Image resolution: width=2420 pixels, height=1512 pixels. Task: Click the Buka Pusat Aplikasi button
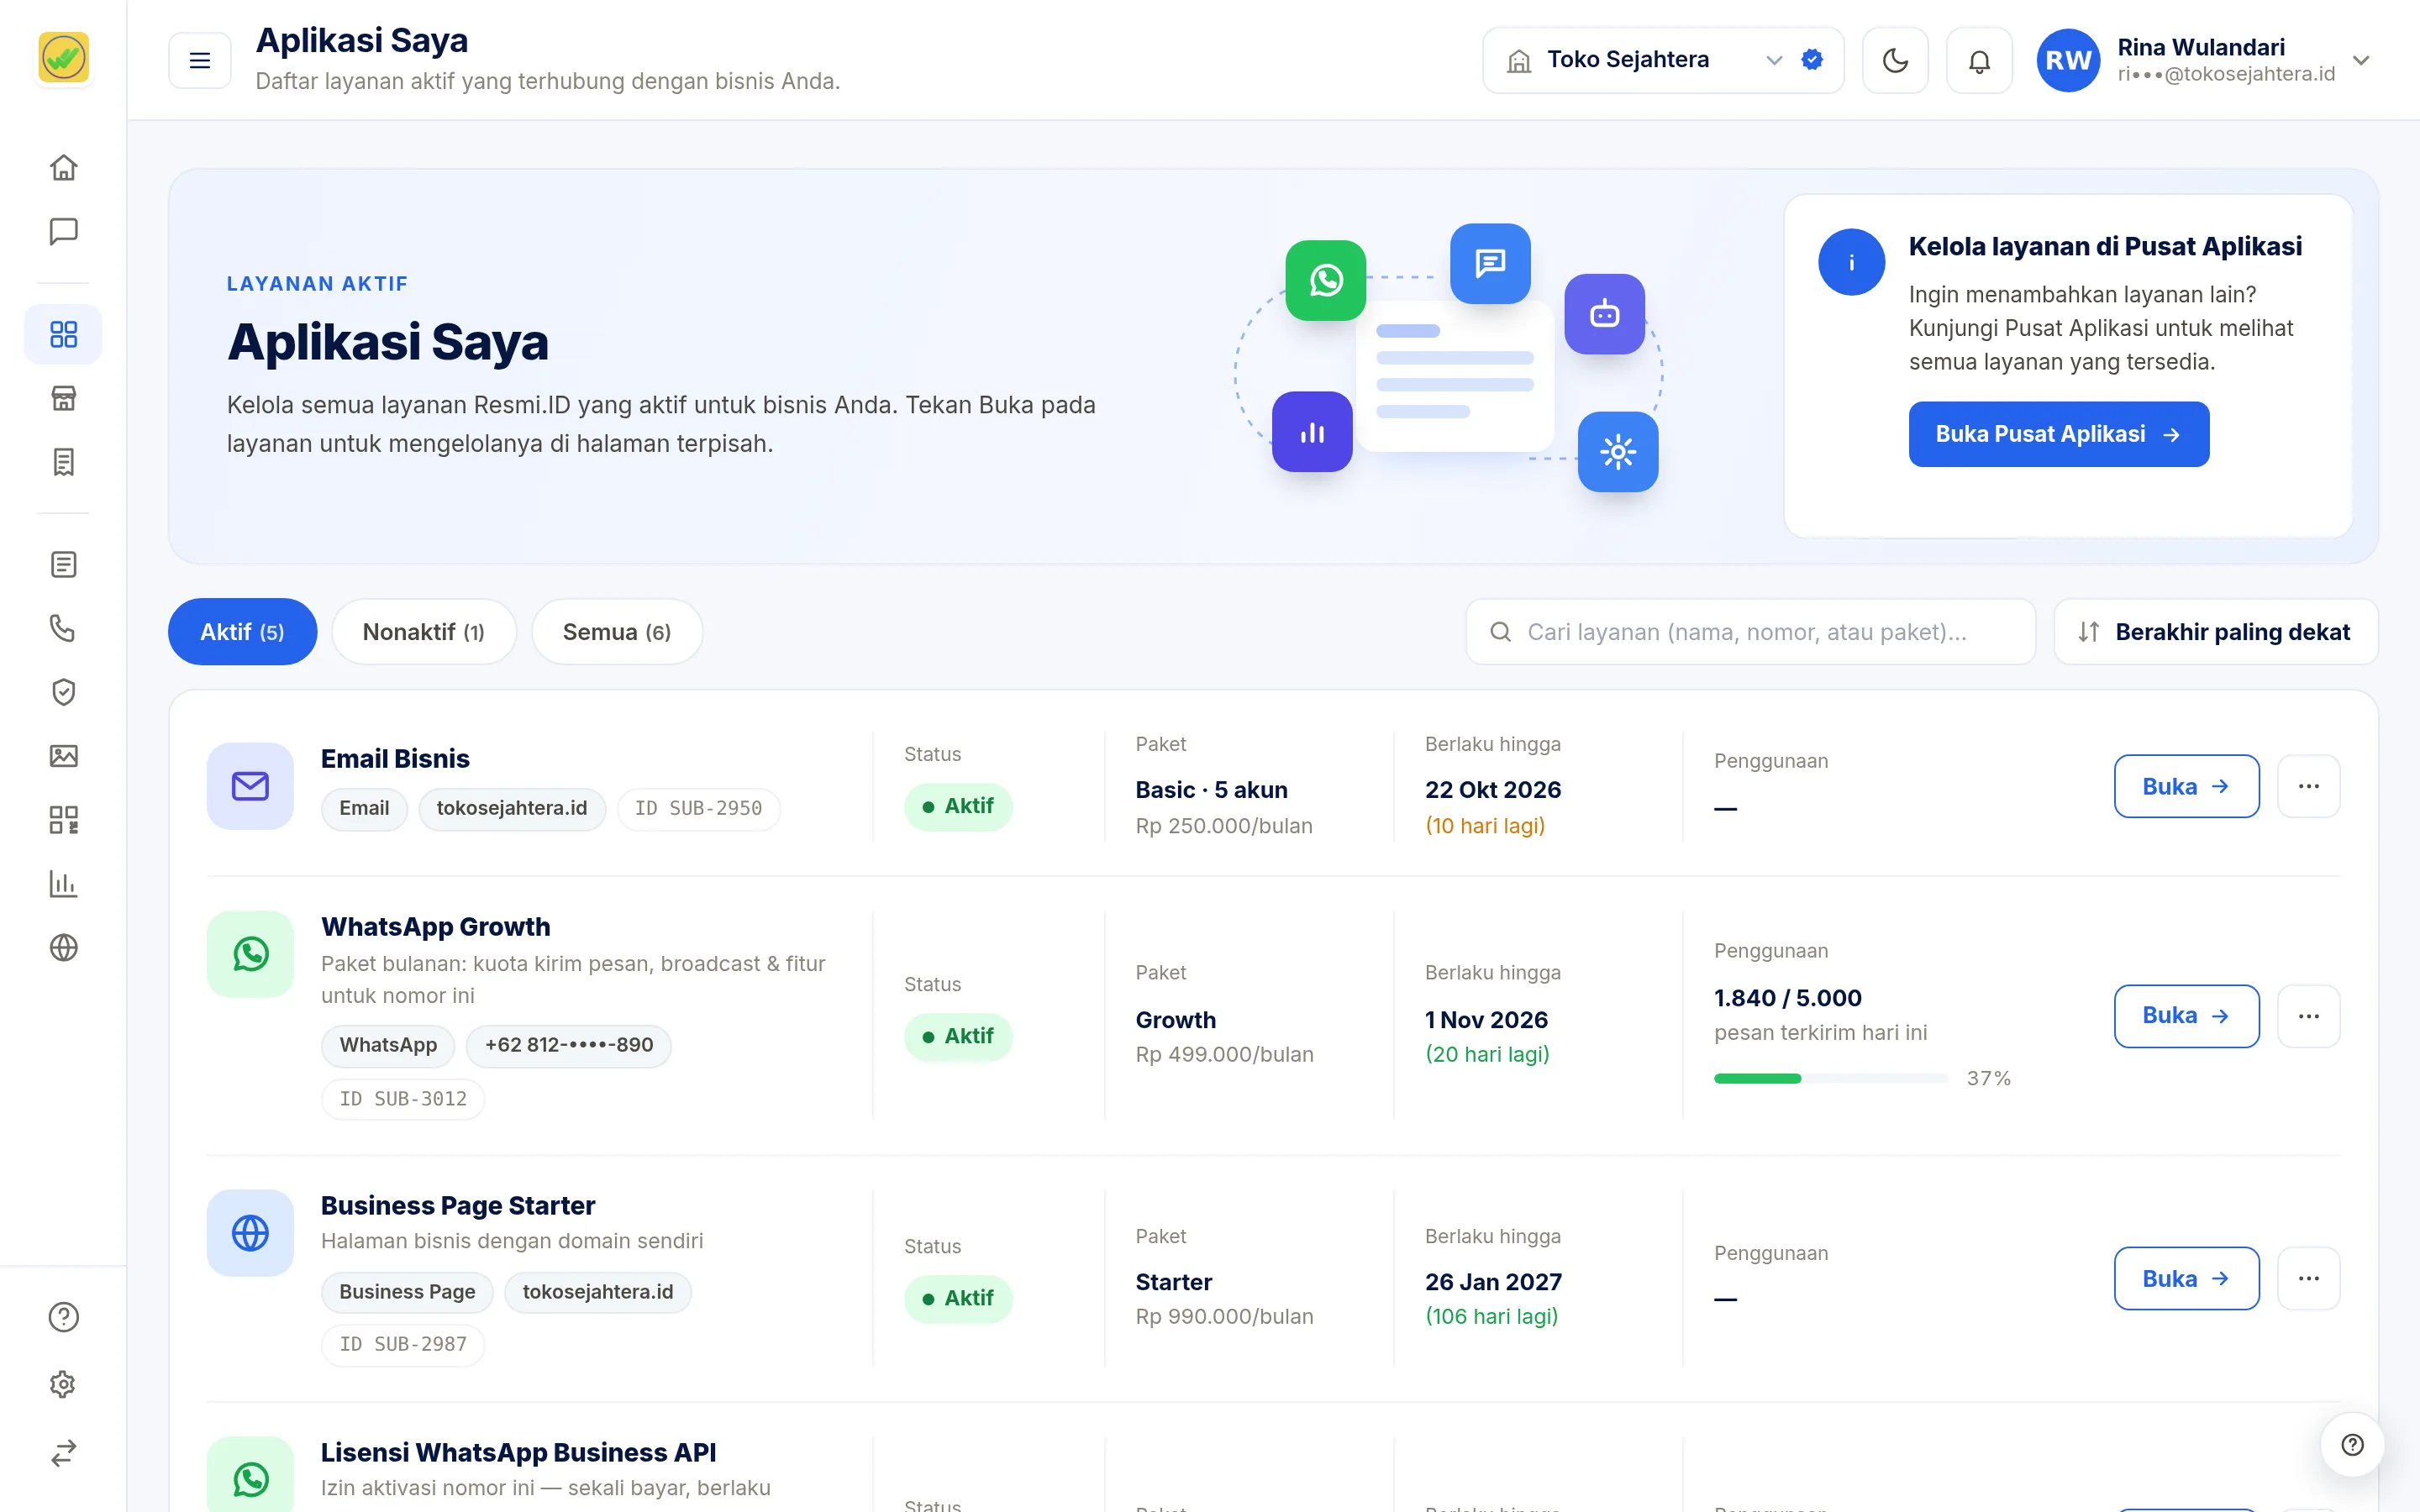2058,434
